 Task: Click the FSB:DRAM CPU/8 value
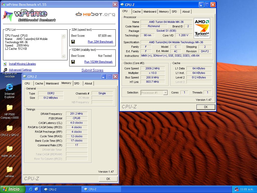tap(77, 118)
